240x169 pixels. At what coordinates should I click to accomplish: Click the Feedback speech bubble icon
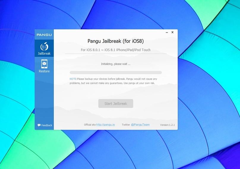[x=39, y=125]
